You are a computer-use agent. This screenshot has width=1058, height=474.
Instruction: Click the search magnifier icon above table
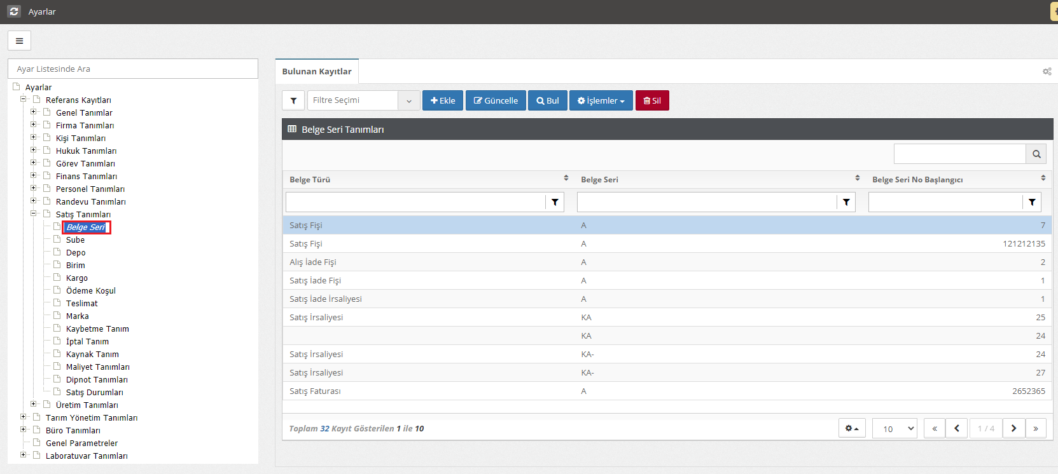pos(1036,154)
